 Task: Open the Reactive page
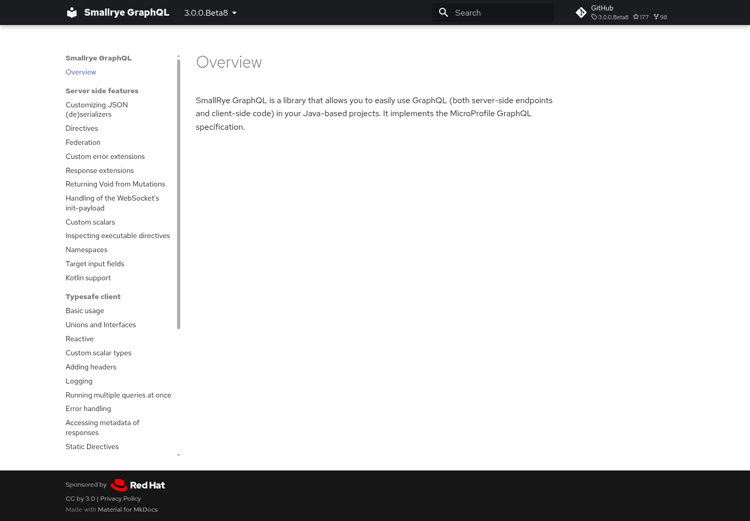(80, 339)
